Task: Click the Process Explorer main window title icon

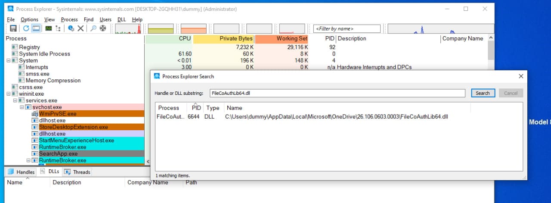Action: 10,9
